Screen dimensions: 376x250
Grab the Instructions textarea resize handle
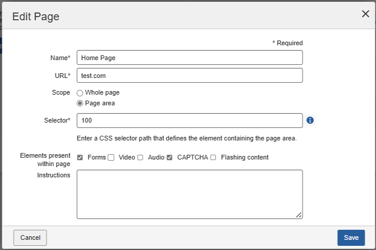point(298,215)
